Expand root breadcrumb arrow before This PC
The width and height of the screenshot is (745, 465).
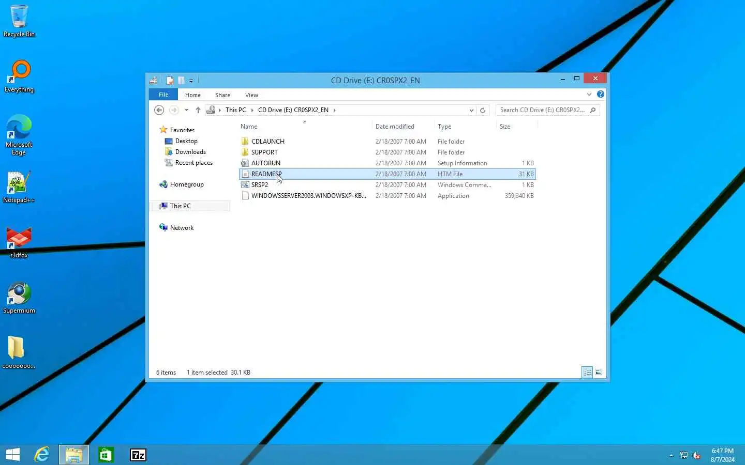click(220, 110)
